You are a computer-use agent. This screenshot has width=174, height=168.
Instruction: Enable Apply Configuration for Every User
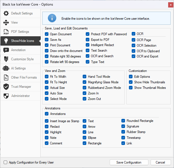pos(6,162)
